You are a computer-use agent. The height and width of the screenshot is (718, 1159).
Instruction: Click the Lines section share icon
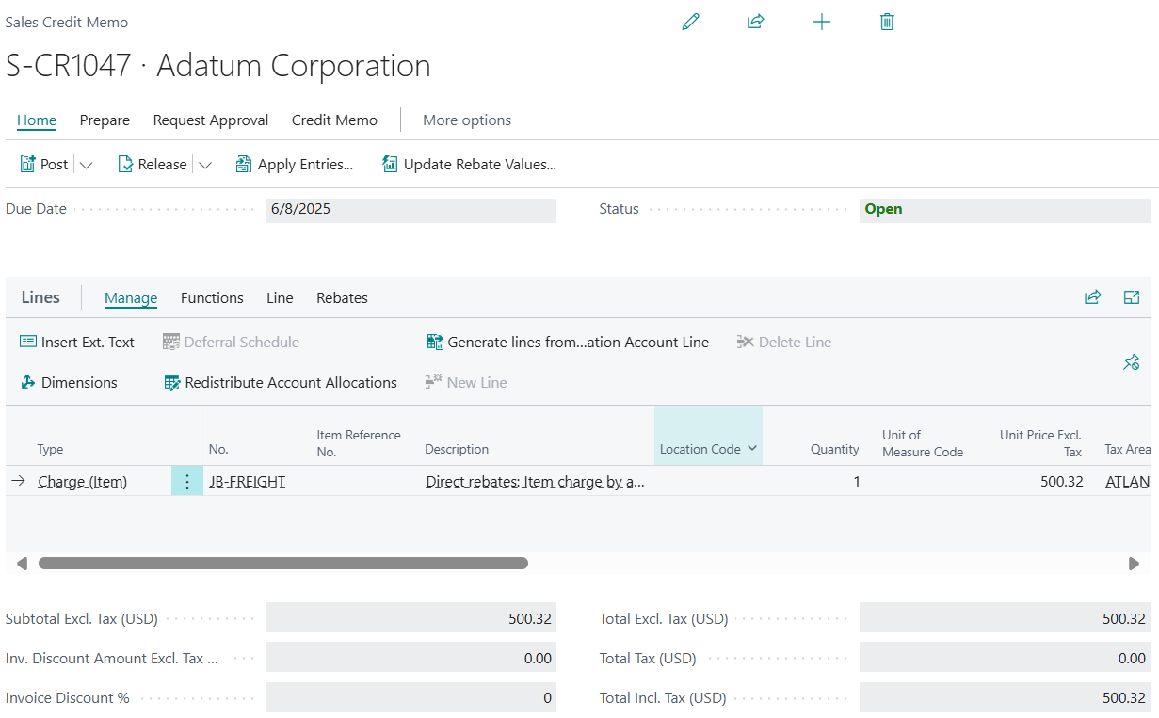tap(1093, 297)
